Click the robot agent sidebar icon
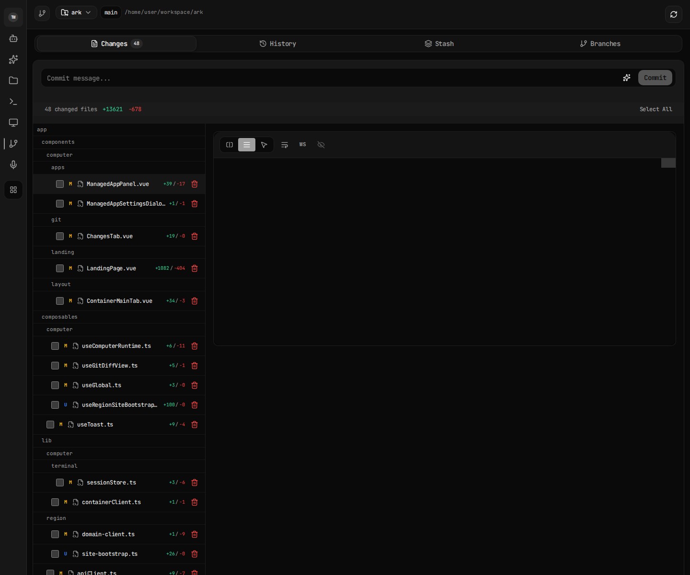Image resolution: width=690 pixels, height=575 pixels. pos(13,38)
